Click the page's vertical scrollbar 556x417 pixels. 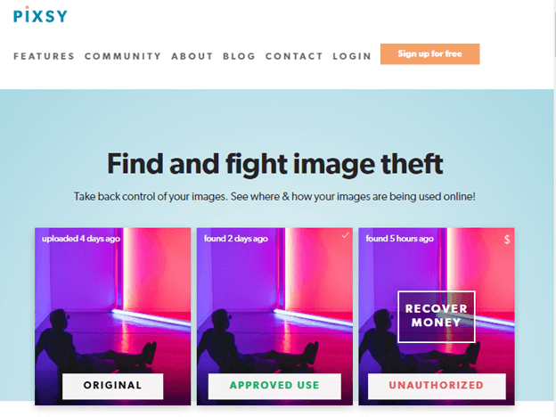click(x=554, y=208)
